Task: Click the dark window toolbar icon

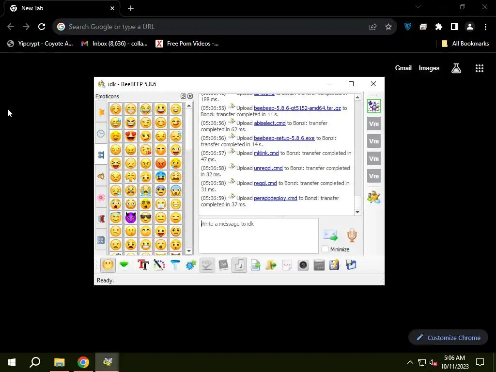Action: [319, 265]
